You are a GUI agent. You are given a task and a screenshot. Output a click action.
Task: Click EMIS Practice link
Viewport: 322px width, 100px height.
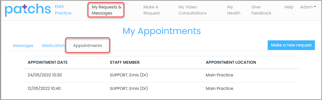pos(63,10)
